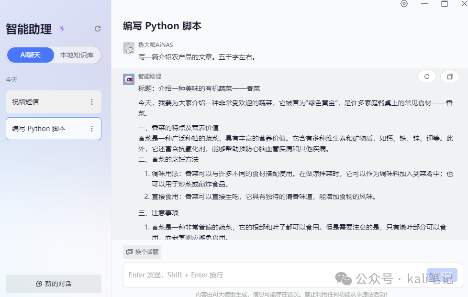Open more options for 编写 Python 脚本 chat

92,129
